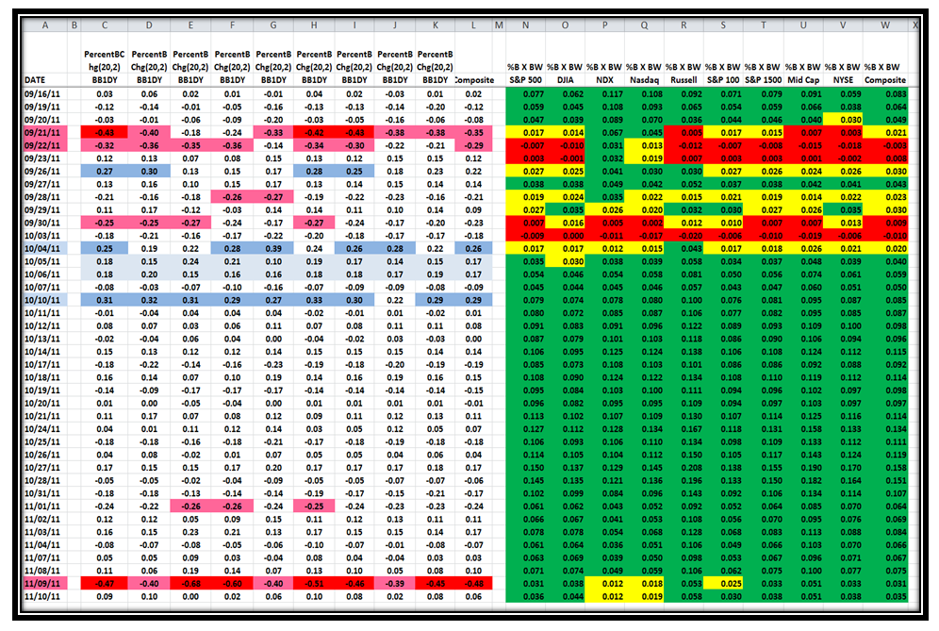Click the 0.190 Mid Cap value for 10/27/11
This screenshot has width=939, height=631.
[803, 468]
